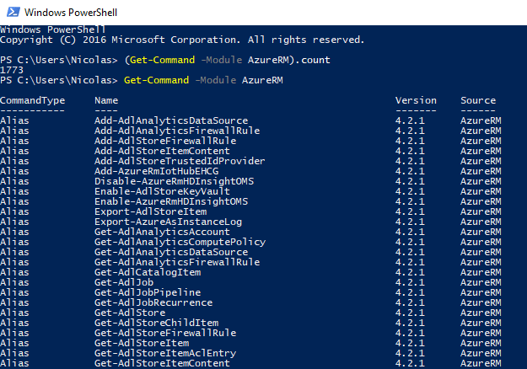Click Alias type of Add-AdlAnalyticsDataSource row
527x369 pixels.
(14, 120)
